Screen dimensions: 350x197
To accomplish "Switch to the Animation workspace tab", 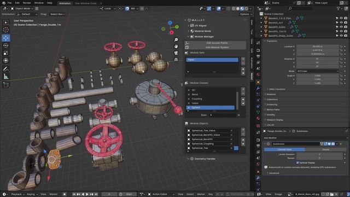I will pos(65,3).
